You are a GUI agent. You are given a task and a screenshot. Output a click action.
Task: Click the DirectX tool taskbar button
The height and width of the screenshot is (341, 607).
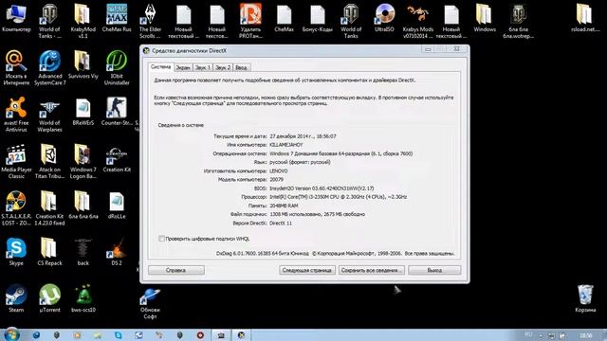pos(241,334)
